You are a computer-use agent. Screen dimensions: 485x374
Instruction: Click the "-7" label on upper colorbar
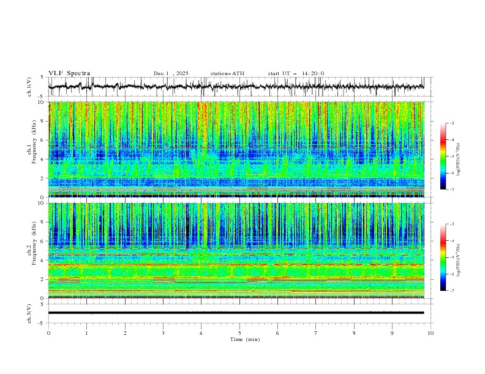point(452,189)
